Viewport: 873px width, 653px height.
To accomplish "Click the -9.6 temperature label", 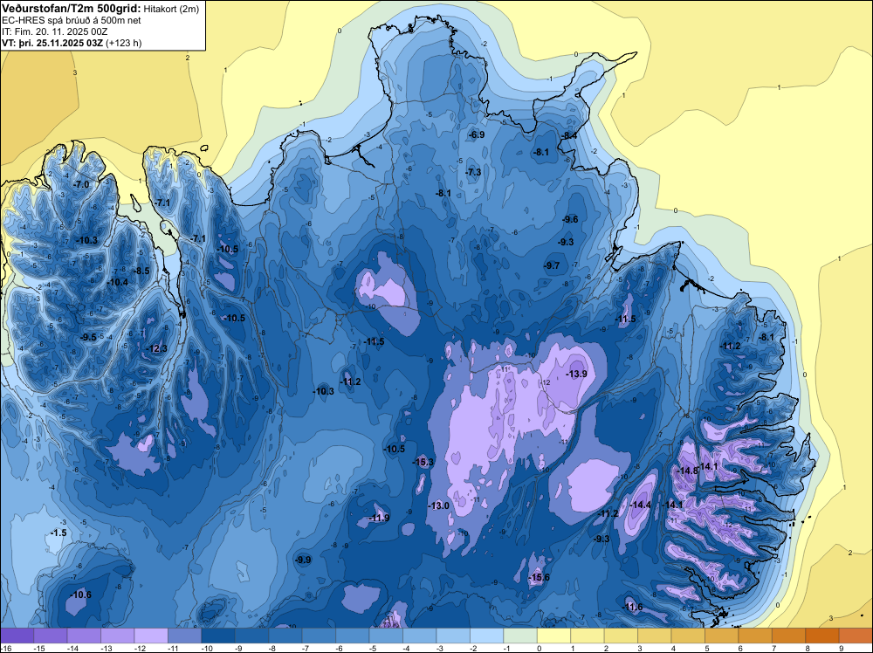I will point(570,219).
